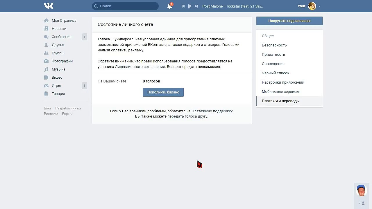The height and width of the screenshot is (209, 372).
Task: Open Видео label in sidebar
Action: click(57, 78)
